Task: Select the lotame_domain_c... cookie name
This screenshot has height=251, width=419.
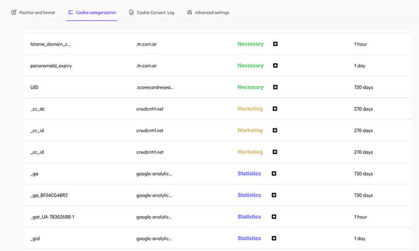Action: [50, 44]
